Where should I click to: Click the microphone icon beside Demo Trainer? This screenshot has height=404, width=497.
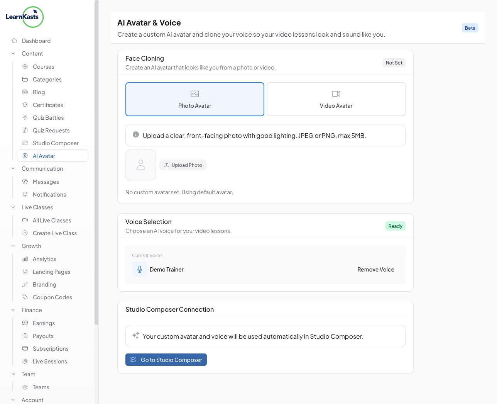coord(140,270)
